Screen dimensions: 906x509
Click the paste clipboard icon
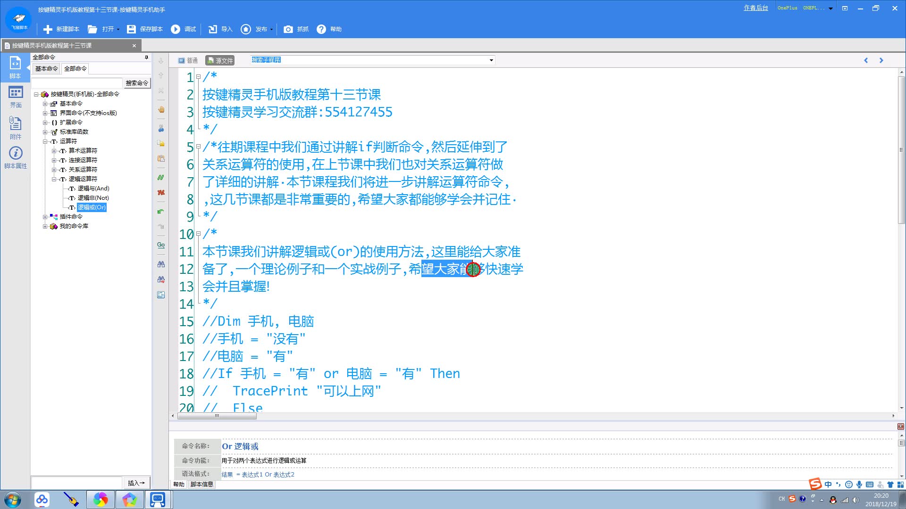161,158
